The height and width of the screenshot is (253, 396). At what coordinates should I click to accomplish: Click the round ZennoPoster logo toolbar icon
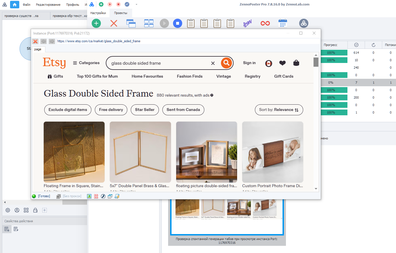304,23
